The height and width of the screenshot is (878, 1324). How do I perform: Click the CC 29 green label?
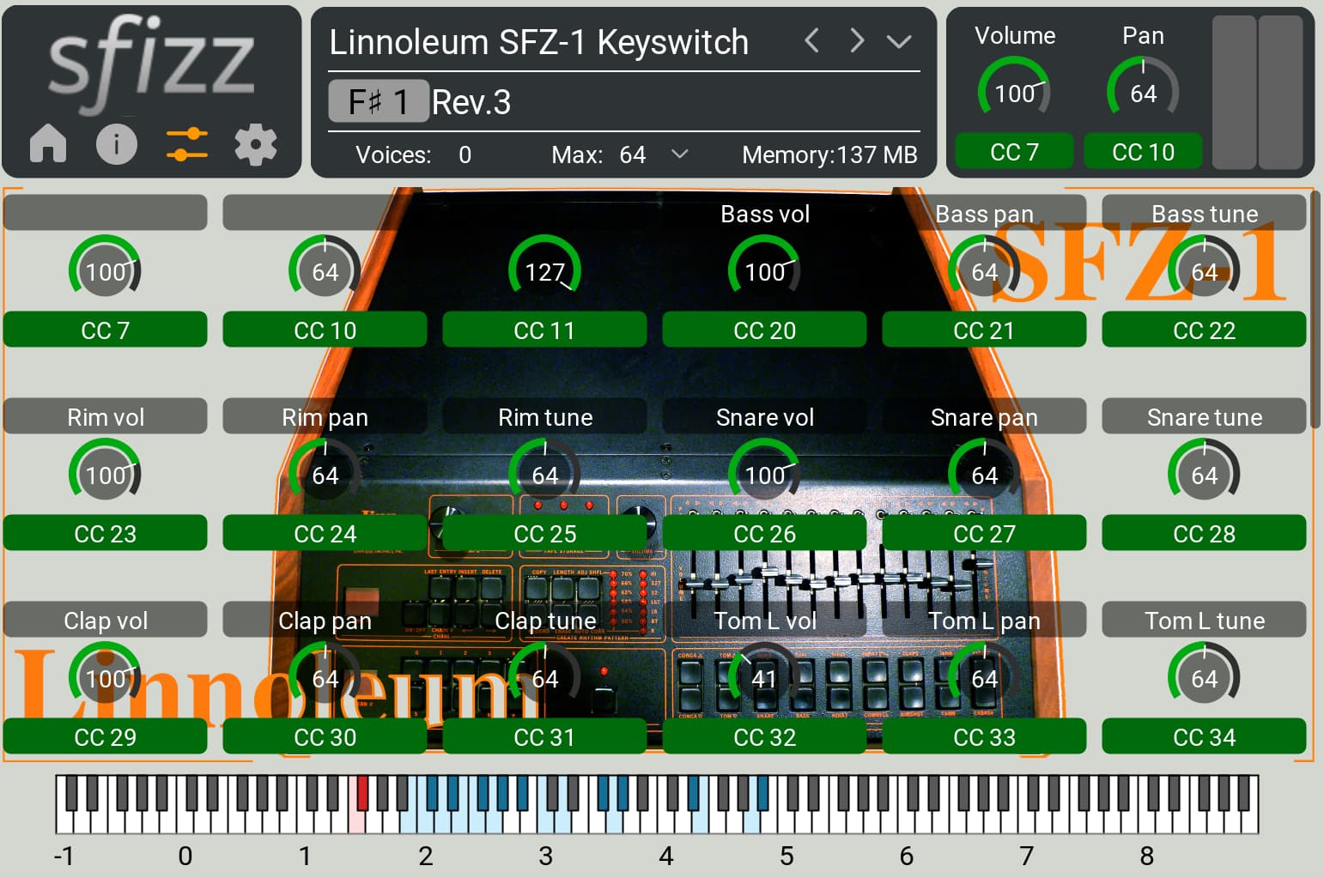pyautogui.click(x=105, y=736)
